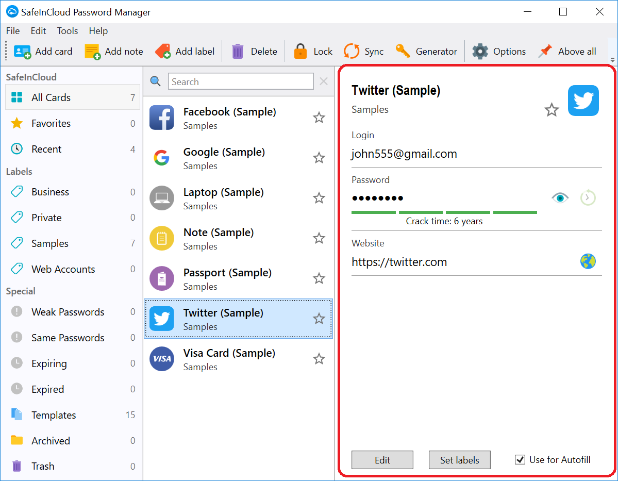Image resolution: width=618 pixels, height=481 pixels.
Task: Click the Edit button
Action: point(382,460)
